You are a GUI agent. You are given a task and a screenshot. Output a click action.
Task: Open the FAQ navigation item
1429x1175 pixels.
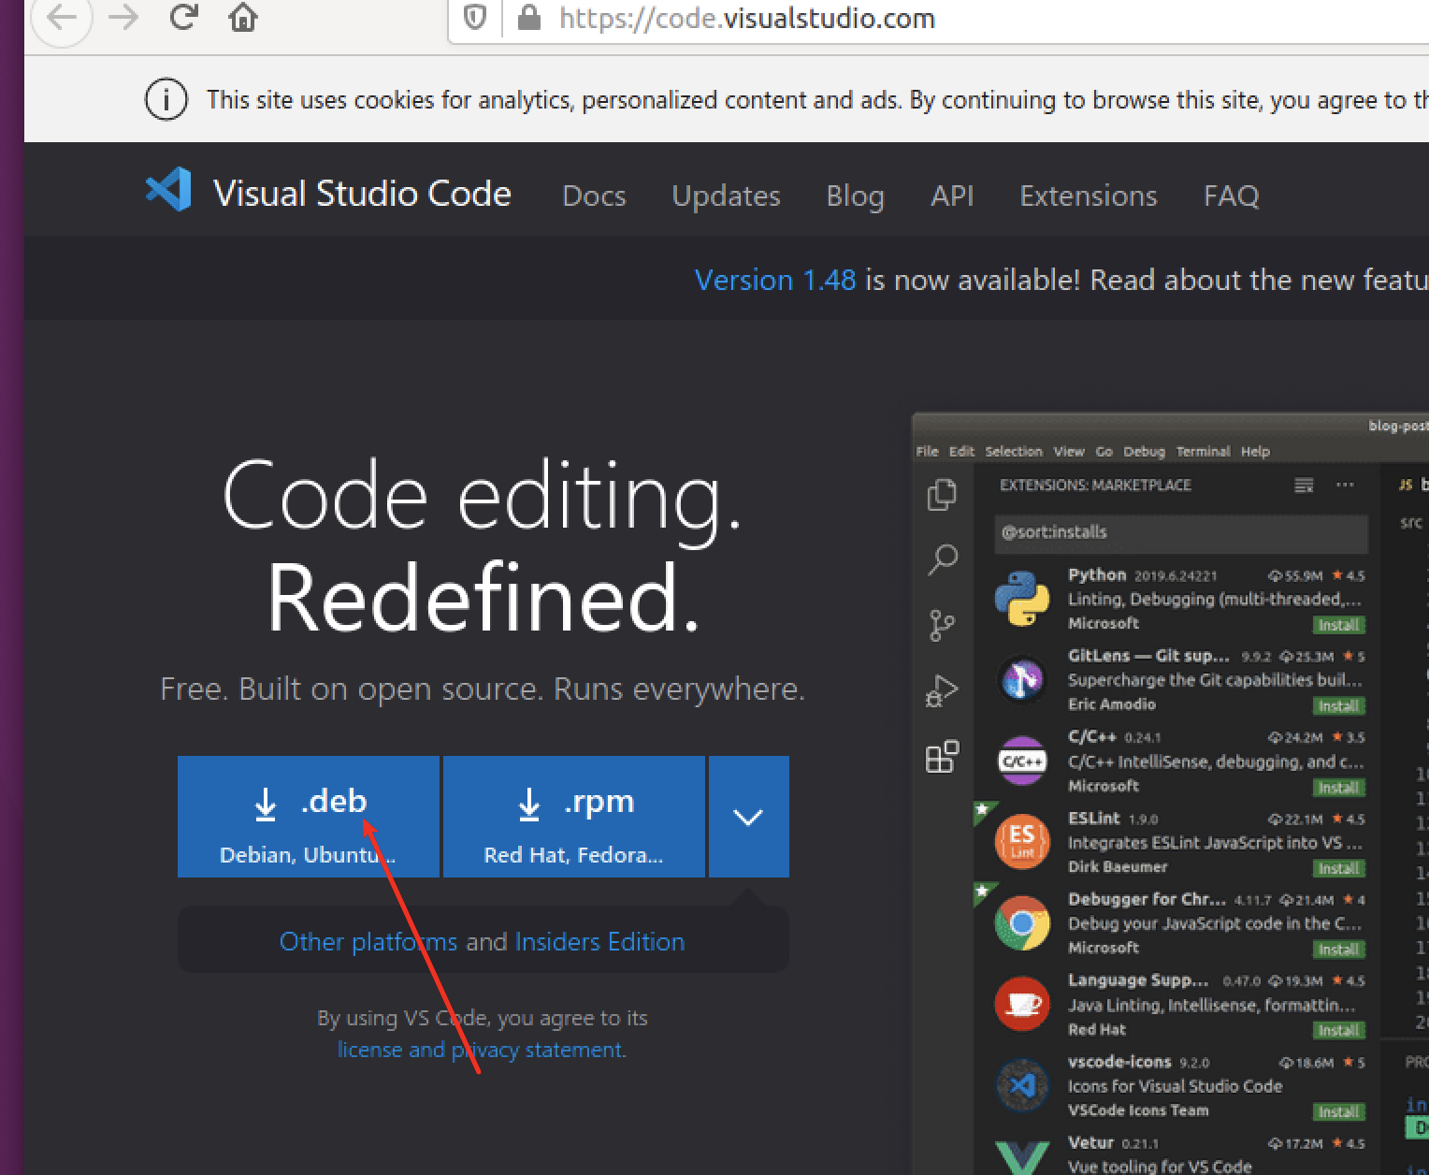click(x=1231, y=196)
